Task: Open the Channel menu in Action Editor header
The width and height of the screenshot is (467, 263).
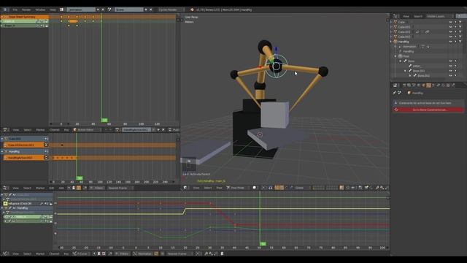Action: (x=54, y=130)
